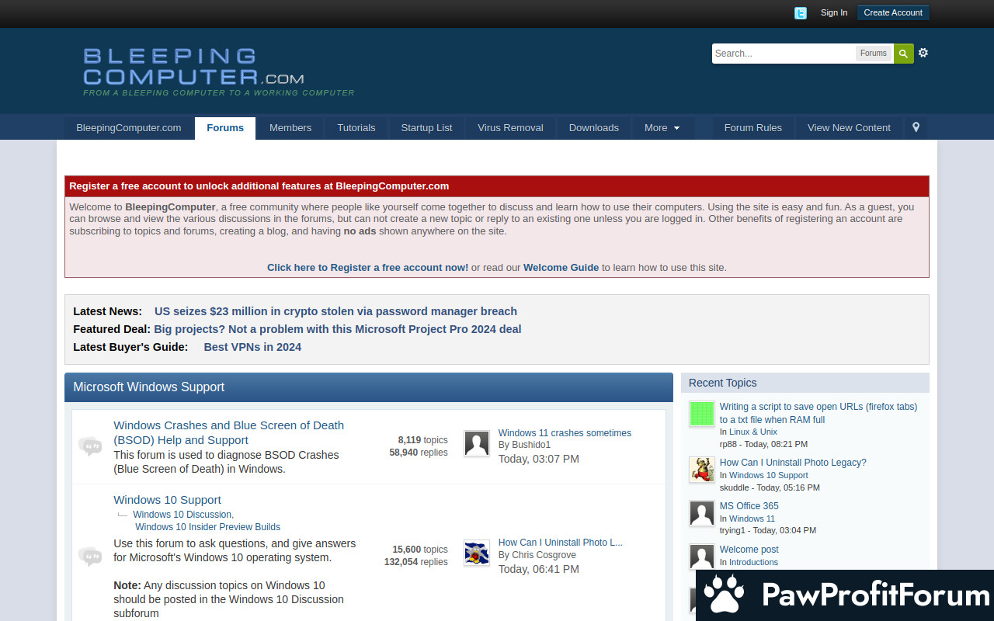Click the location pin icon in navbar
The height and width of the screenshot is (621, 994).
click(x=916, y=127)
